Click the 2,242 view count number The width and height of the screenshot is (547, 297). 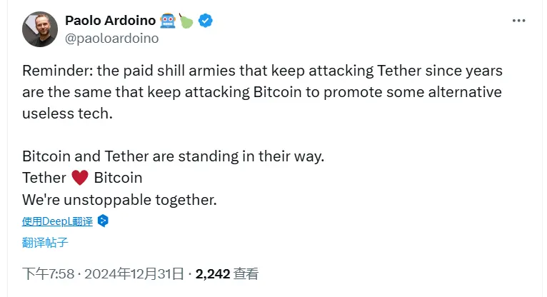pos(212,273)
